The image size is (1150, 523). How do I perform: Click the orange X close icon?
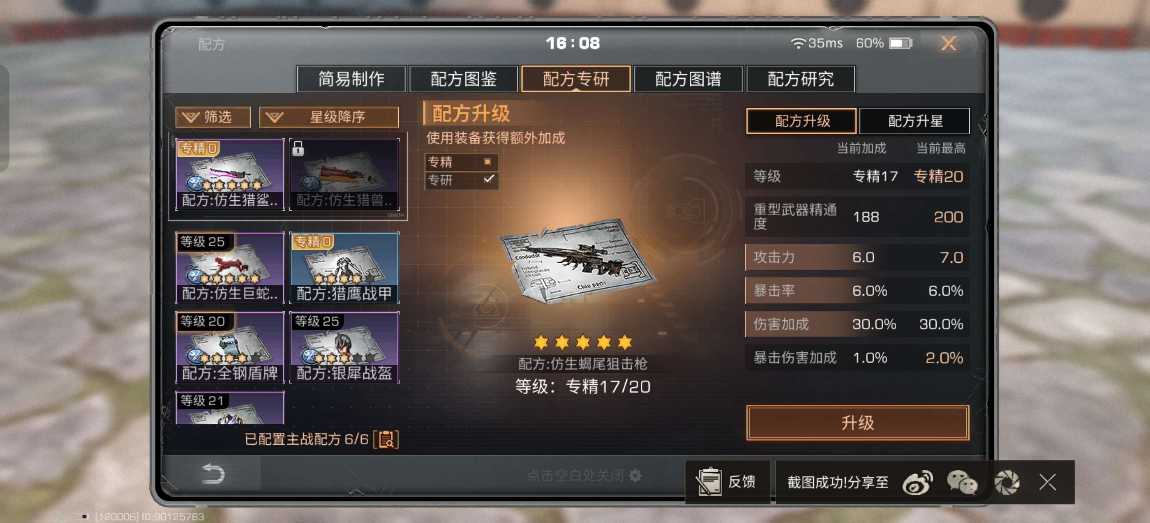tap(948, 43)
